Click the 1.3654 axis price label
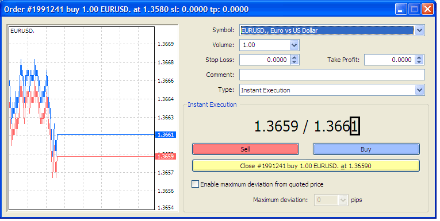The height and width of the screenshot is (221, 440). [x=166, y=208]
